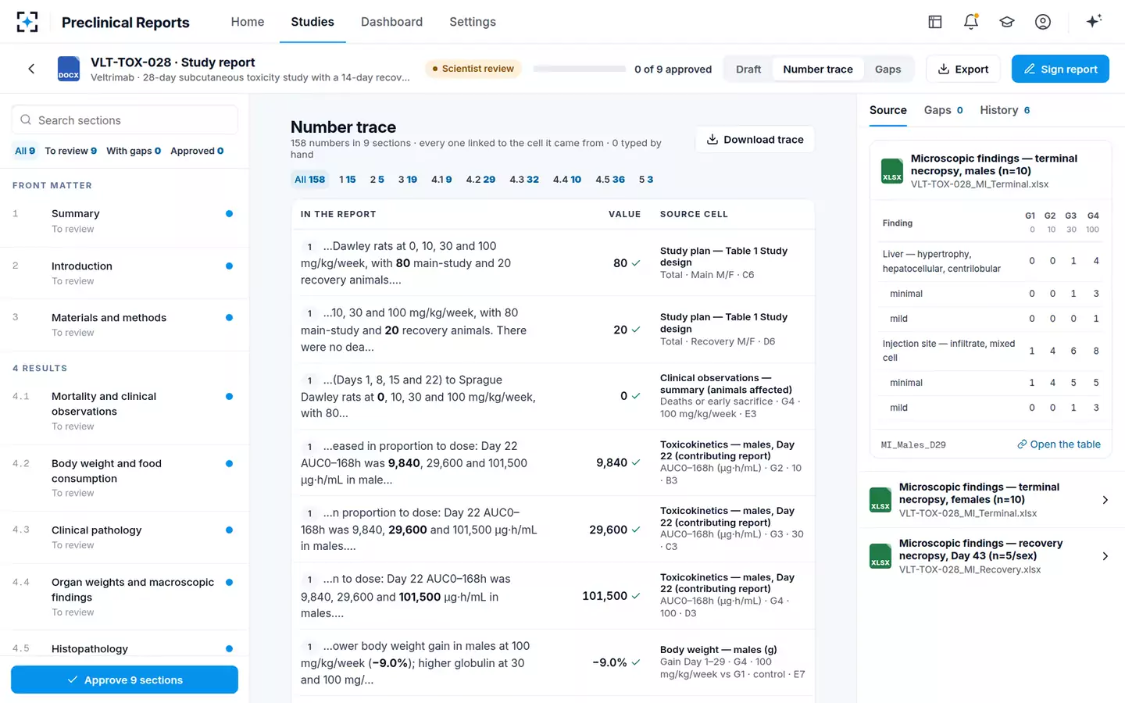The image size is (1125, 703).
Task: Open the Clinical pathology section
Action: click(124, 537)
